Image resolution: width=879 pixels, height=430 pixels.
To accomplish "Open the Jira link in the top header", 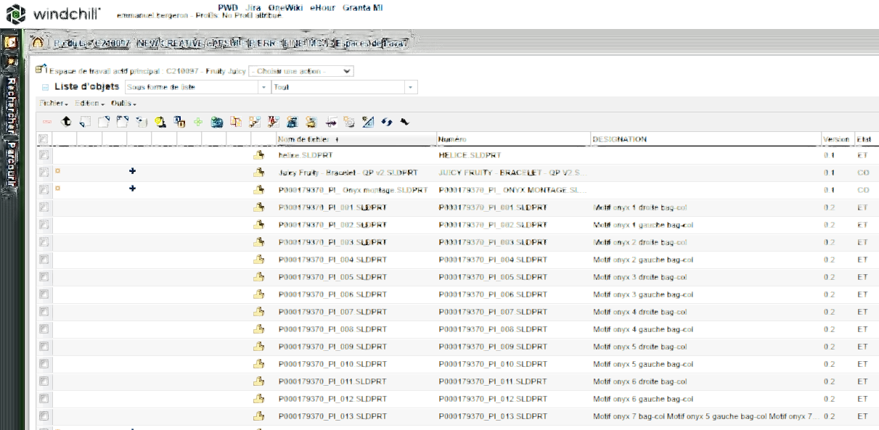I will click(x=253, y=7).
